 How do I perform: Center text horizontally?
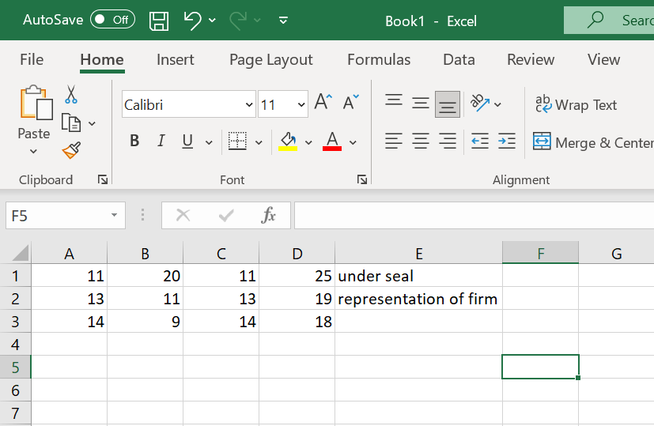(421, 141)
